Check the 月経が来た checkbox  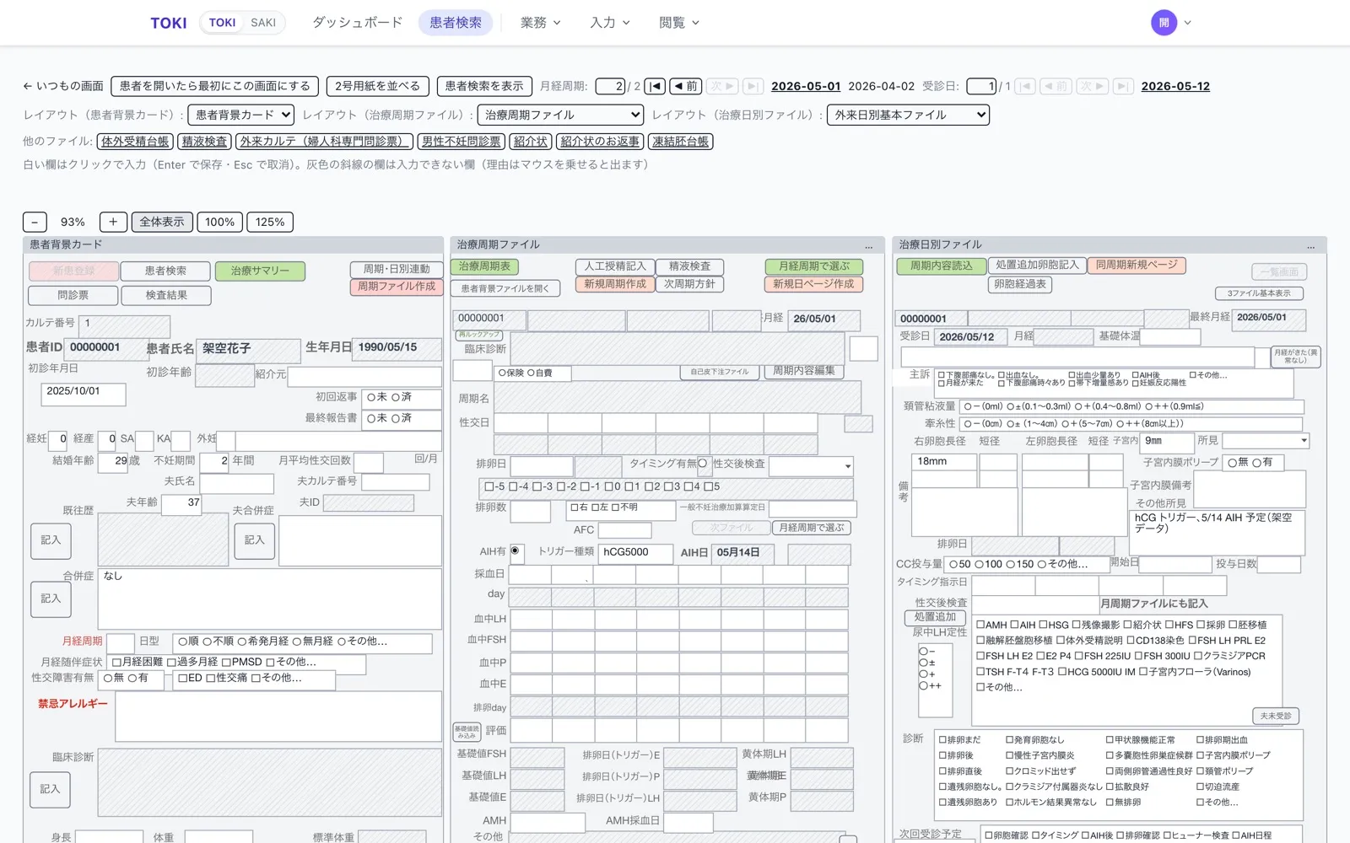(942, 383)
